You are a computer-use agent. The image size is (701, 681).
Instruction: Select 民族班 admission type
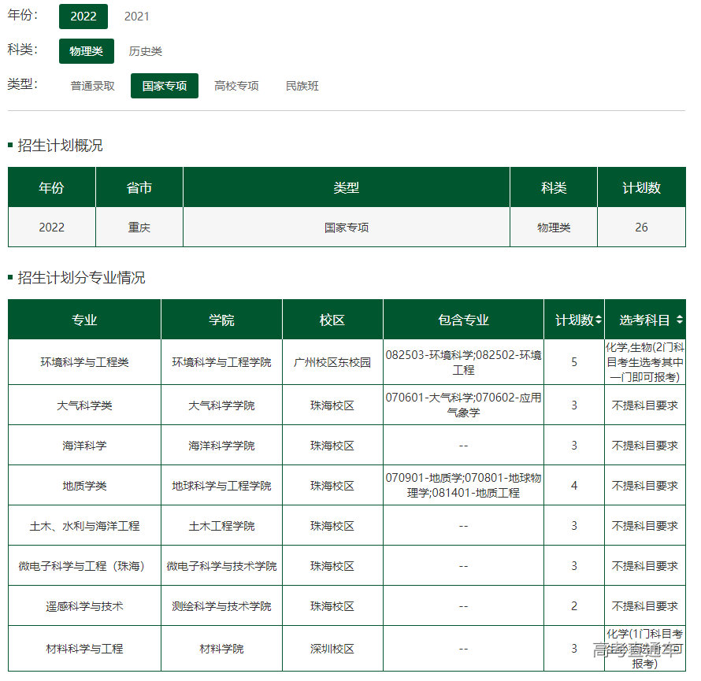click(x=302, y=86)
